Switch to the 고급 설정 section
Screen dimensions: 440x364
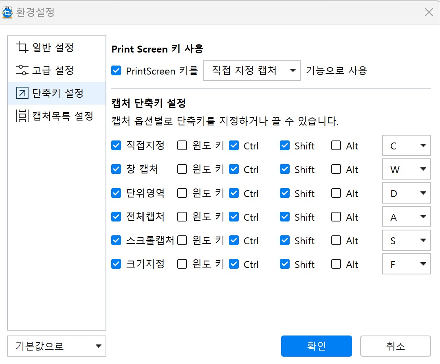point(57,70)
